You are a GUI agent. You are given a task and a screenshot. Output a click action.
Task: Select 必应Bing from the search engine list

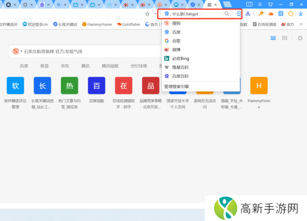(x=180, y=58)
